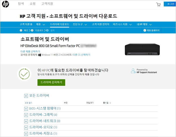Screen dimensions: 176x137
Task: Click the 로그인 button
Action: tap(170, 4)
